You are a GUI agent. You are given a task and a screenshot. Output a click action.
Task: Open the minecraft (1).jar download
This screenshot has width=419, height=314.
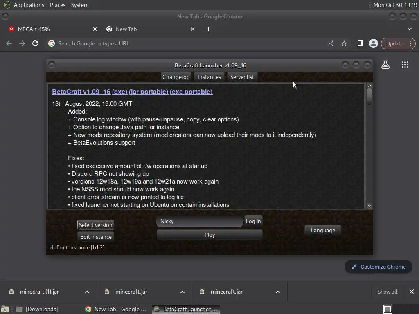39,292
